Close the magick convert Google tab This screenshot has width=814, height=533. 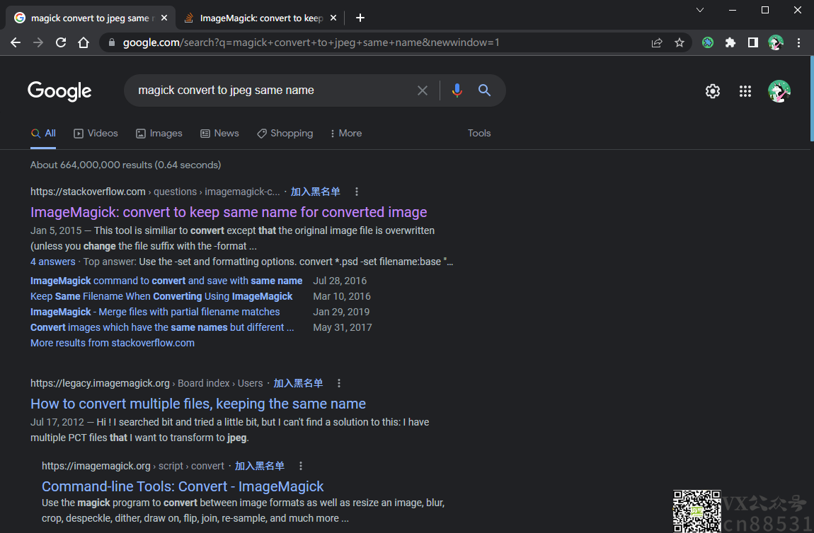[164, 18]
